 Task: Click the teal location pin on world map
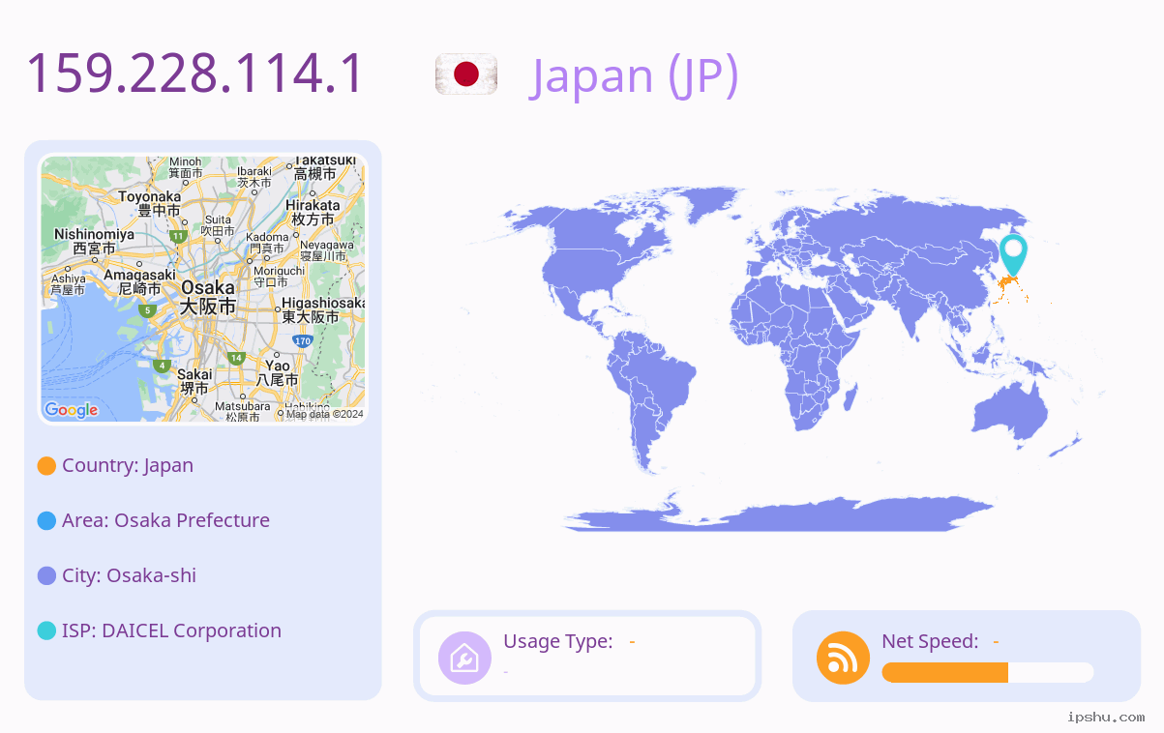(x=1012, y=254)
